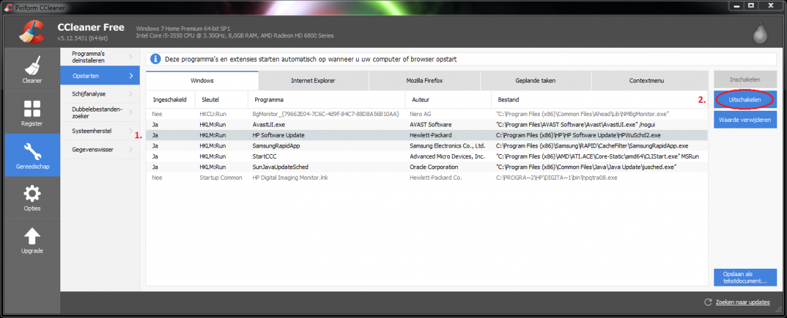Switch to the Mozilla Firefox tab
Image resolution: width=787 pixels, height=318 pixels.
(424, 80)
